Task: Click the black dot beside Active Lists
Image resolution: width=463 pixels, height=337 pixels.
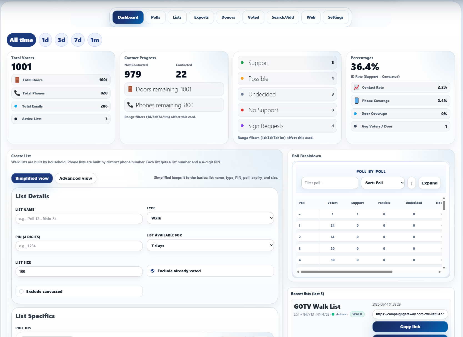Action: [16, 119]
